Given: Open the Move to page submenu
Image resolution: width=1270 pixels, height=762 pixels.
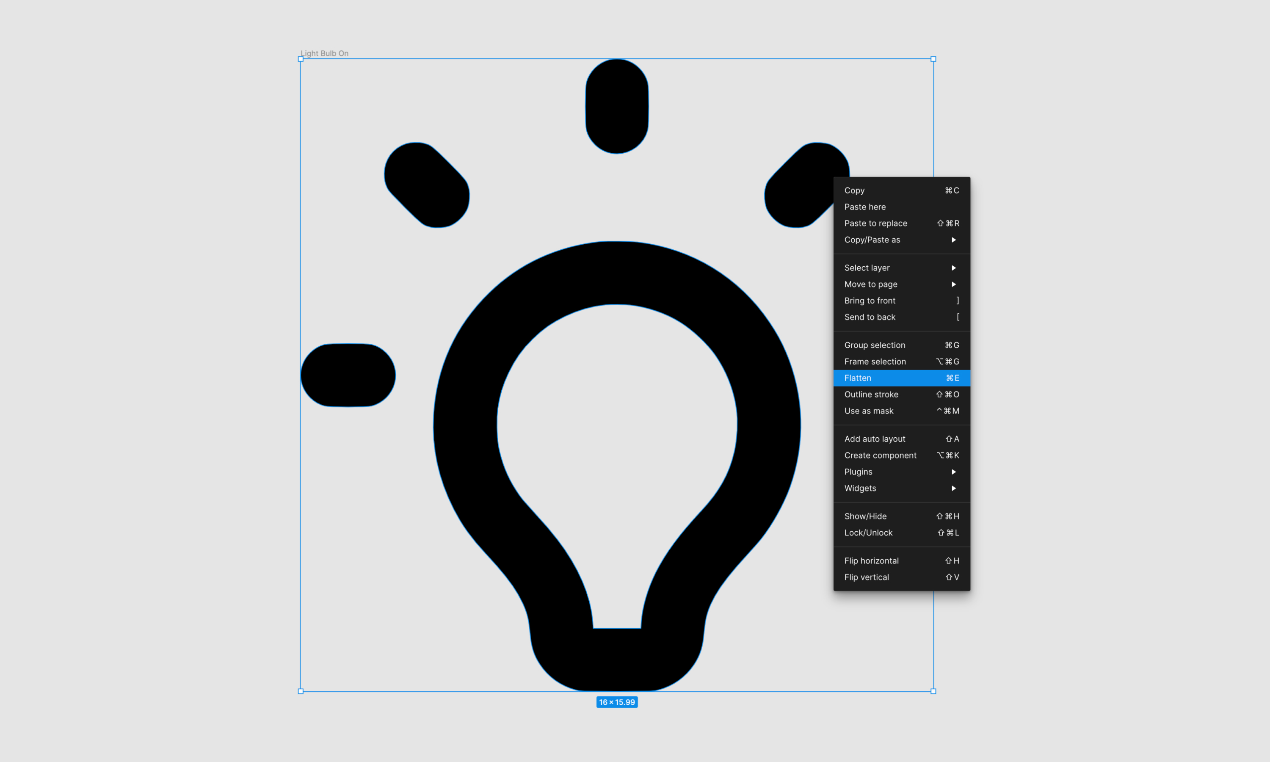Looking at the screenshot, I should point(901,284).
